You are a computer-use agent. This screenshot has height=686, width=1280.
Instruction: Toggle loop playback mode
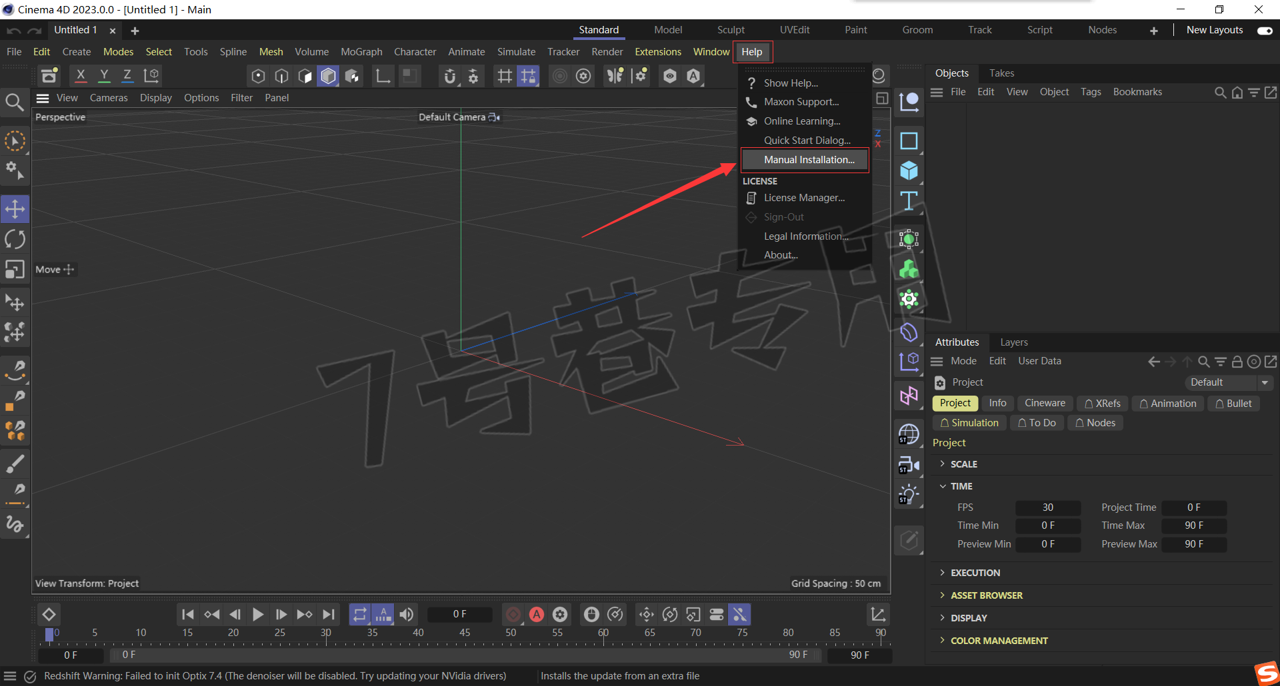click(360, 615)
